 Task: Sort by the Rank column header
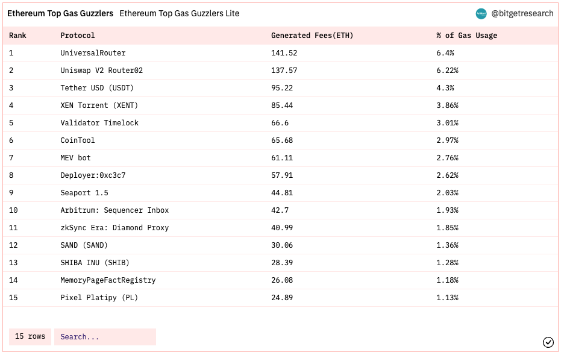point(17,36)
